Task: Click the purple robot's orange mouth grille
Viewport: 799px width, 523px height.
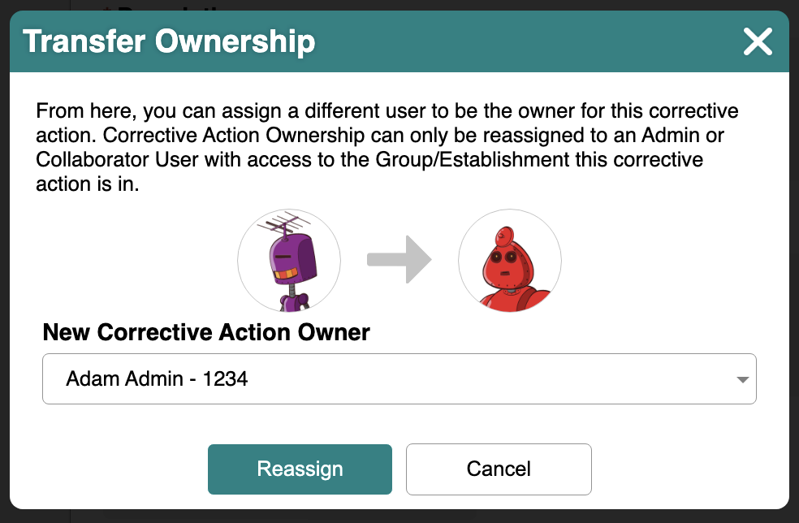Action: pyautogui.click(x=285, y=274)
